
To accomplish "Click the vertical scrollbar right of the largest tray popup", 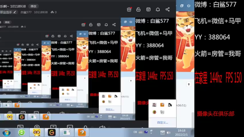I will point(193,120).
